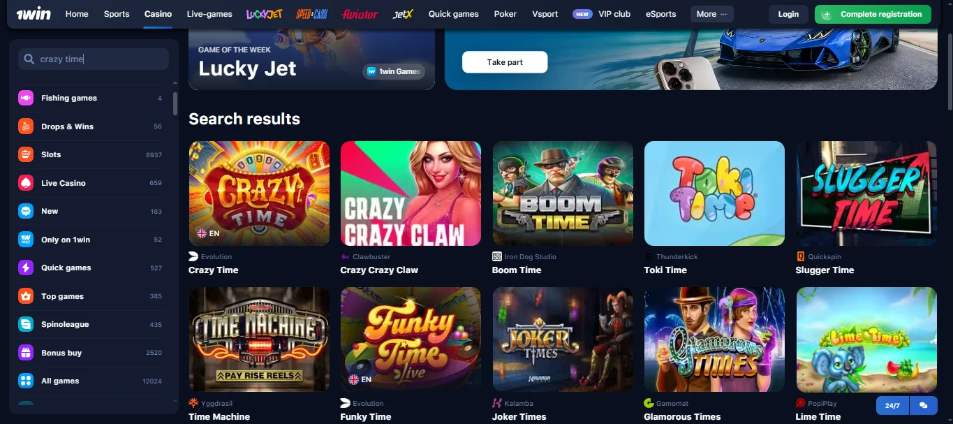Click the Quick games lightning icon
Viewport: 953px width, 424px height.
26,268
